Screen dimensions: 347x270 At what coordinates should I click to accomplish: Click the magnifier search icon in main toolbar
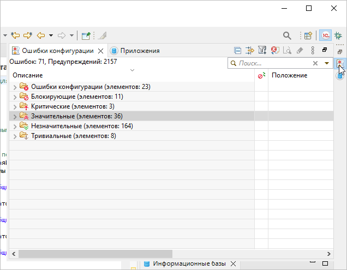click(x=287, y=35)
